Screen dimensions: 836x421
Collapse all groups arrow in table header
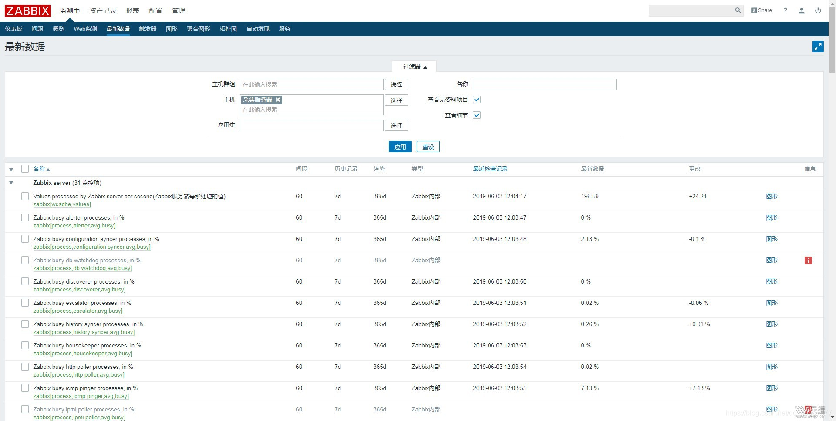[x=11, y=170]
